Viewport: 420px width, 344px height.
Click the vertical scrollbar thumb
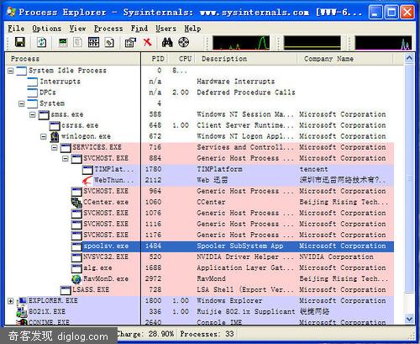click(409, 178)
